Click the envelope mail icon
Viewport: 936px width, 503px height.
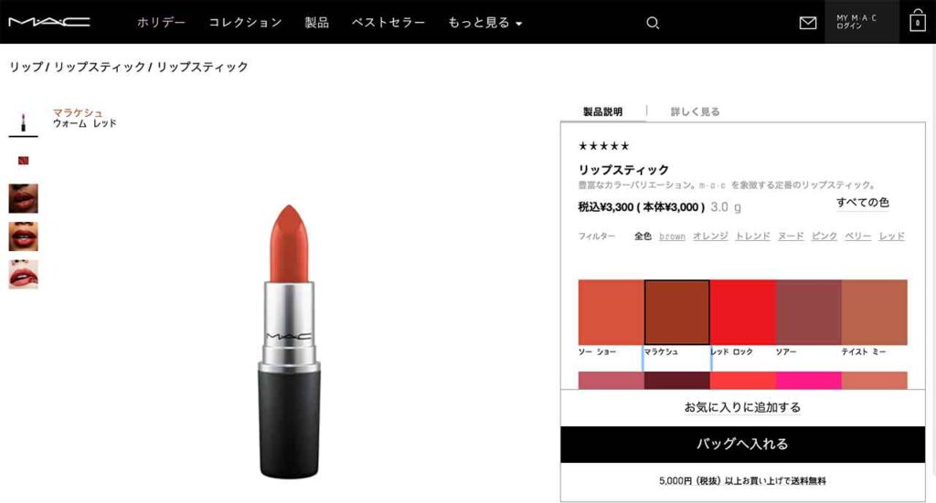coord(808,23)
